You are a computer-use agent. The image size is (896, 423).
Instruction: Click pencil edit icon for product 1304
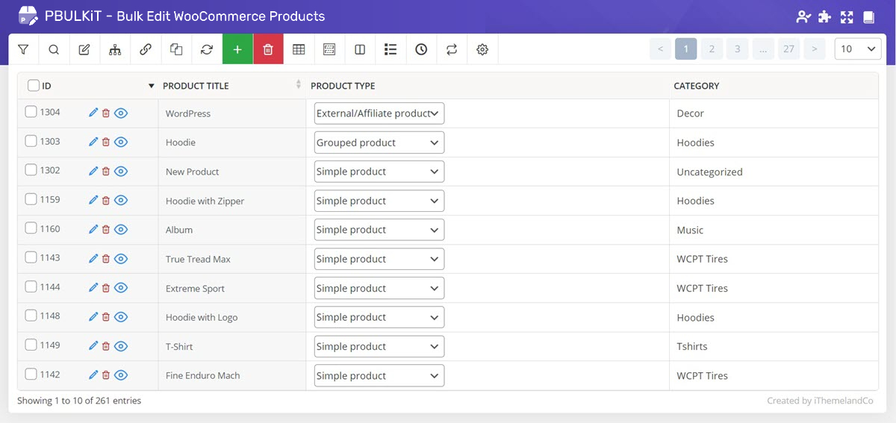click(93, 113)
